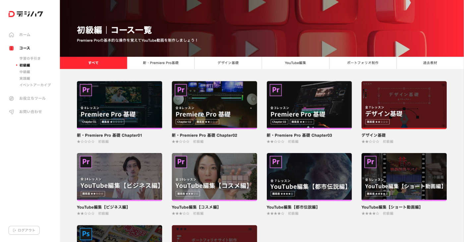This screenshot has height=242, width=464.
Task: Click the お役立ちツール compass icon
Action: (12, 99)
